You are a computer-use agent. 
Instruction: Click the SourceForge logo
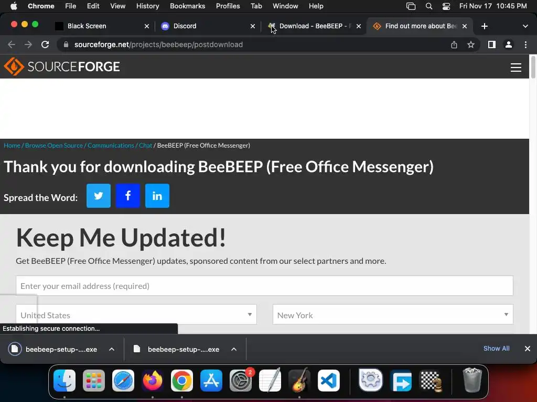(x=62, y=66)
